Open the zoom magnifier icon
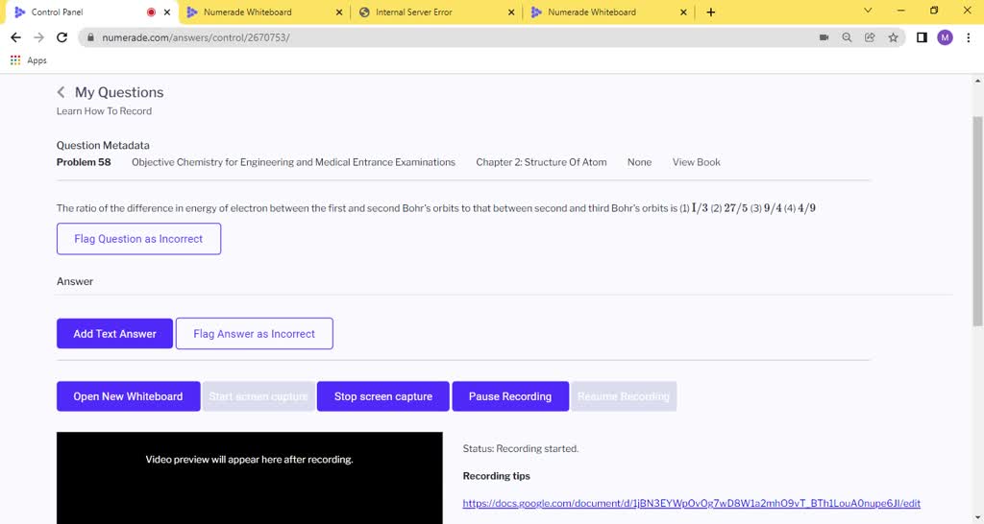 click(847, 37)
